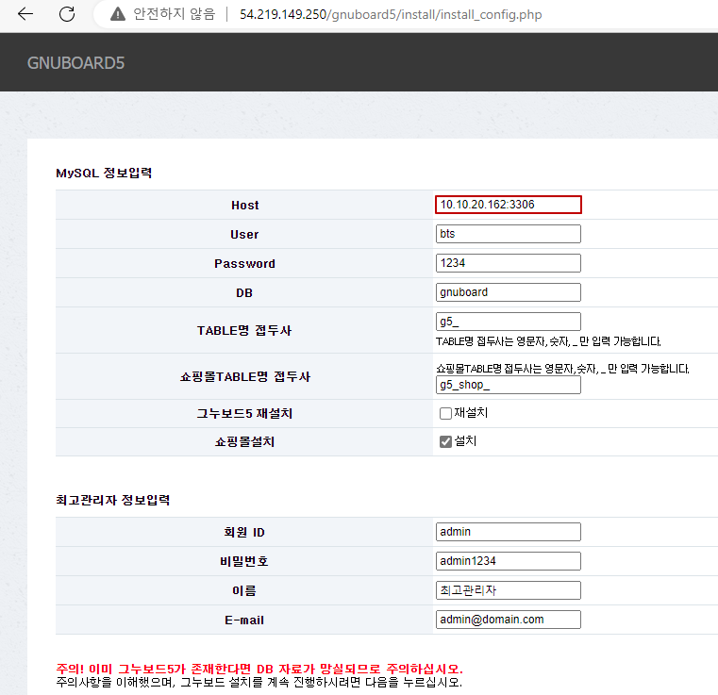Image resolution: width=718 pixels, height=695 pixels.
Task: Select the User row label
Action: coord(244,234)
